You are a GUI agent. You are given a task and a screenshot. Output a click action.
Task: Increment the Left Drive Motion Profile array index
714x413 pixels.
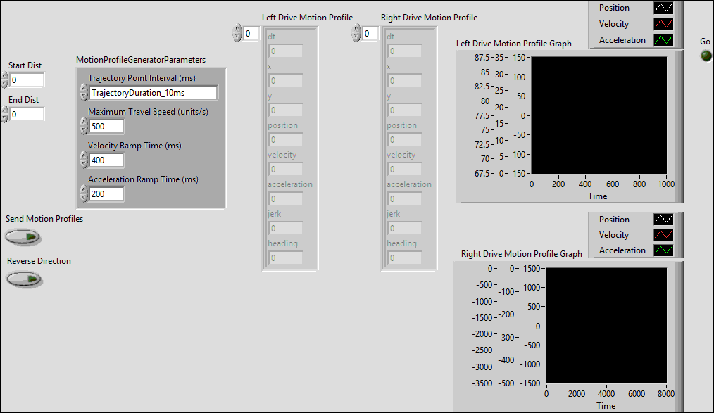(x=238, y=29)
